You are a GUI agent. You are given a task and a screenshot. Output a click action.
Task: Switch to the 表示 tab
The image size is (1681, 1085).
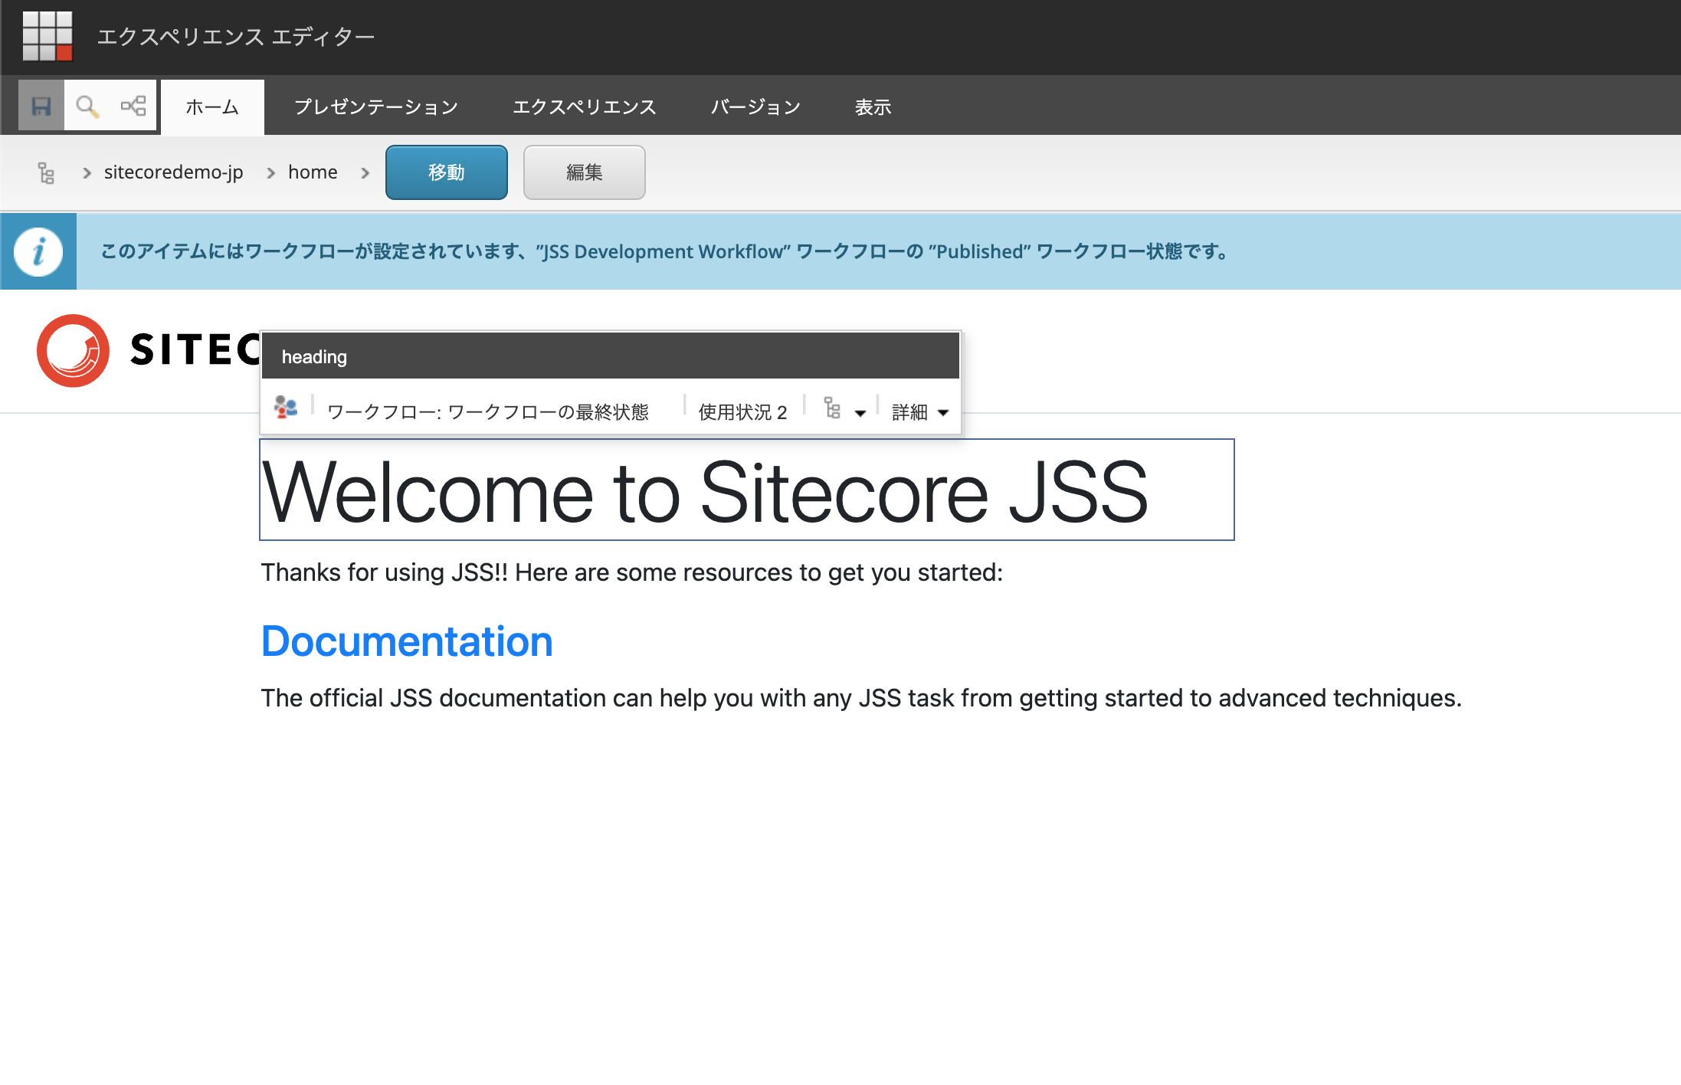coord(873,107)
